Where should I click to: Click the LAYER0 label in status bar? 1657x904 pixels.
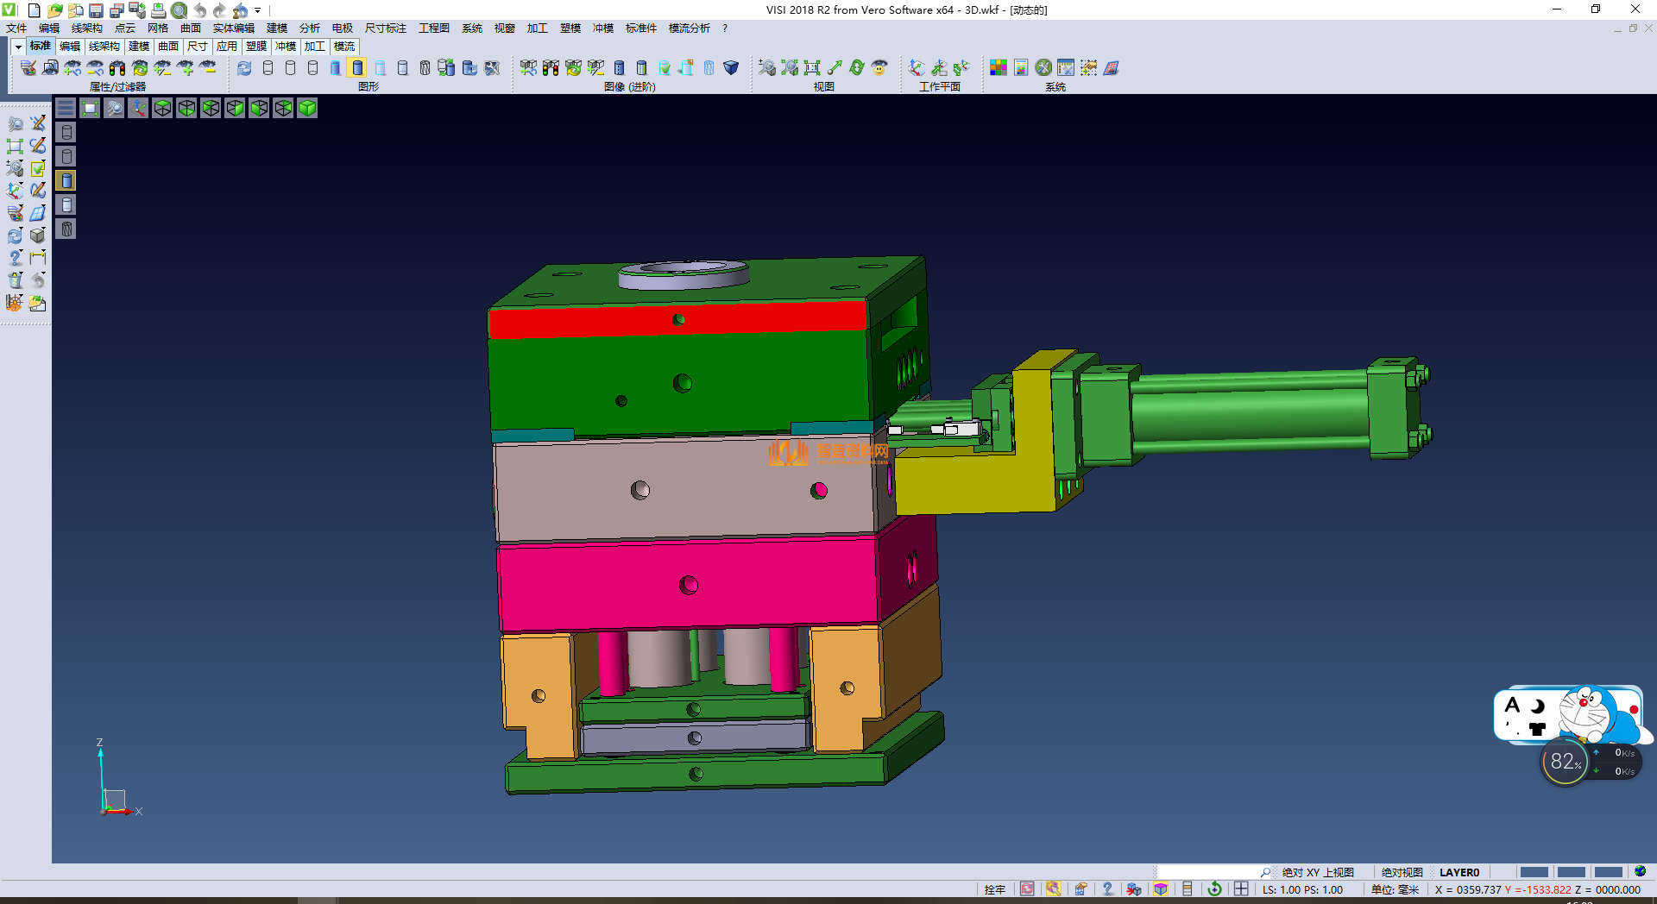(x=1459, y=872)
